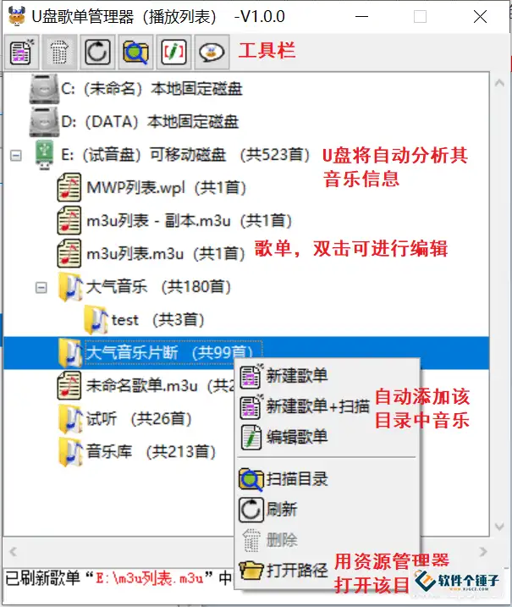
Task: Select the 音乐库 folder item
Action: pyautogui.click(x=151, y=452)
